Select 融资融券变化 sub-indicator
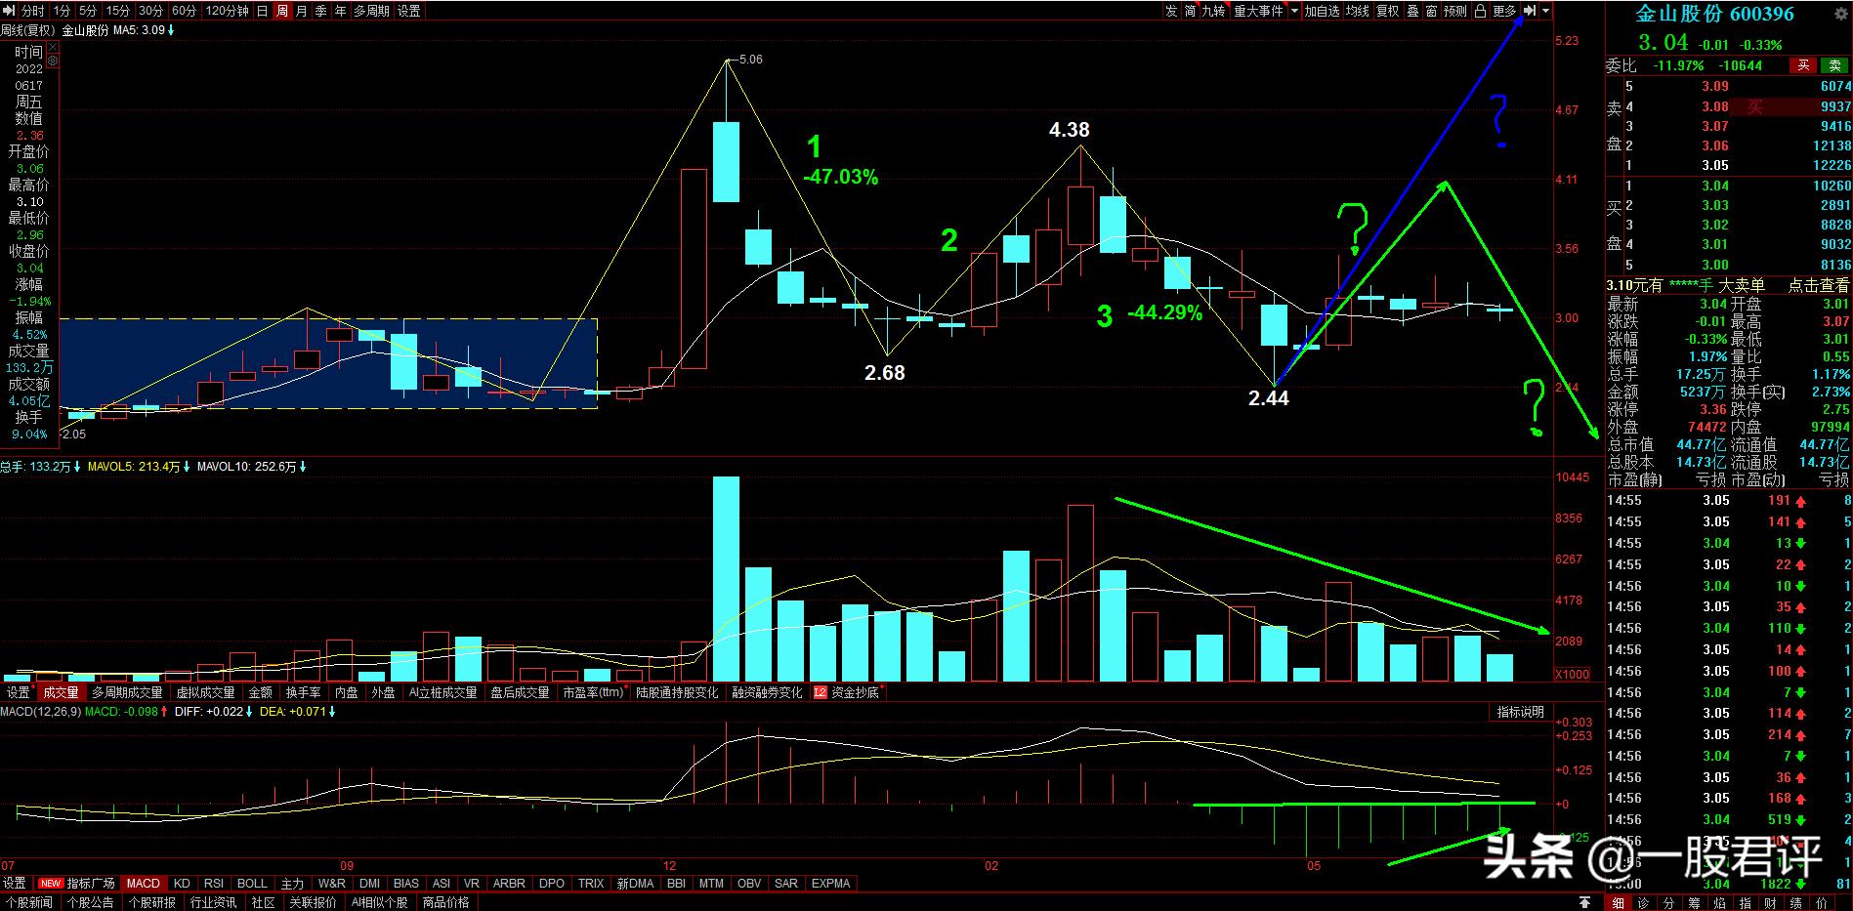The height and width of the screenshot is (911, 1853). (766, 692)
